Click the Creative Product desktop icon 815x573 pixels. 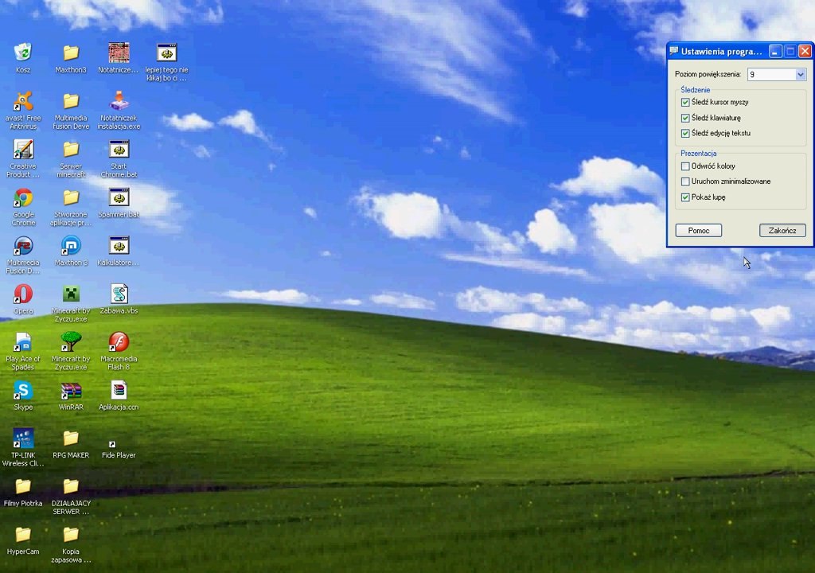tap(23, 150)
